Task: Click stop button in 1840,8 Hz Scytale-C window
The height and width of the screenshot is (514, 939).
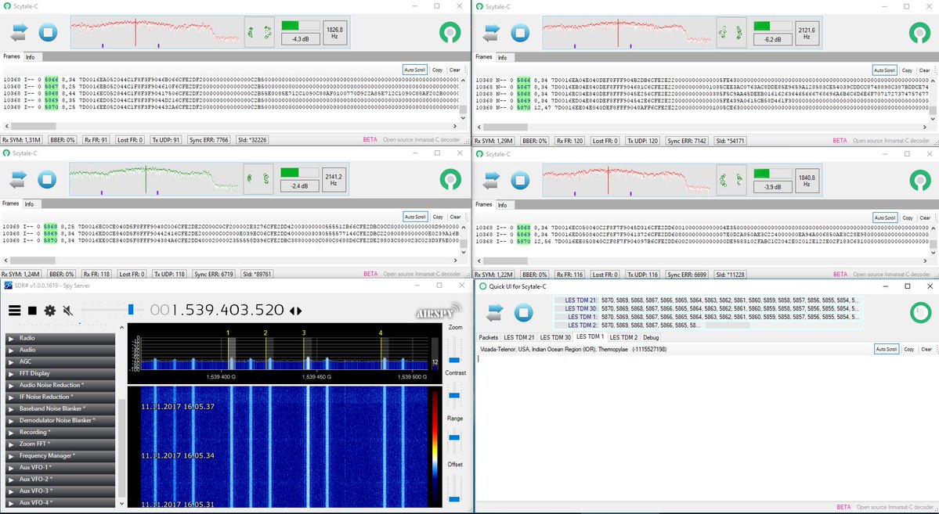Action: (x=520, y=179)
